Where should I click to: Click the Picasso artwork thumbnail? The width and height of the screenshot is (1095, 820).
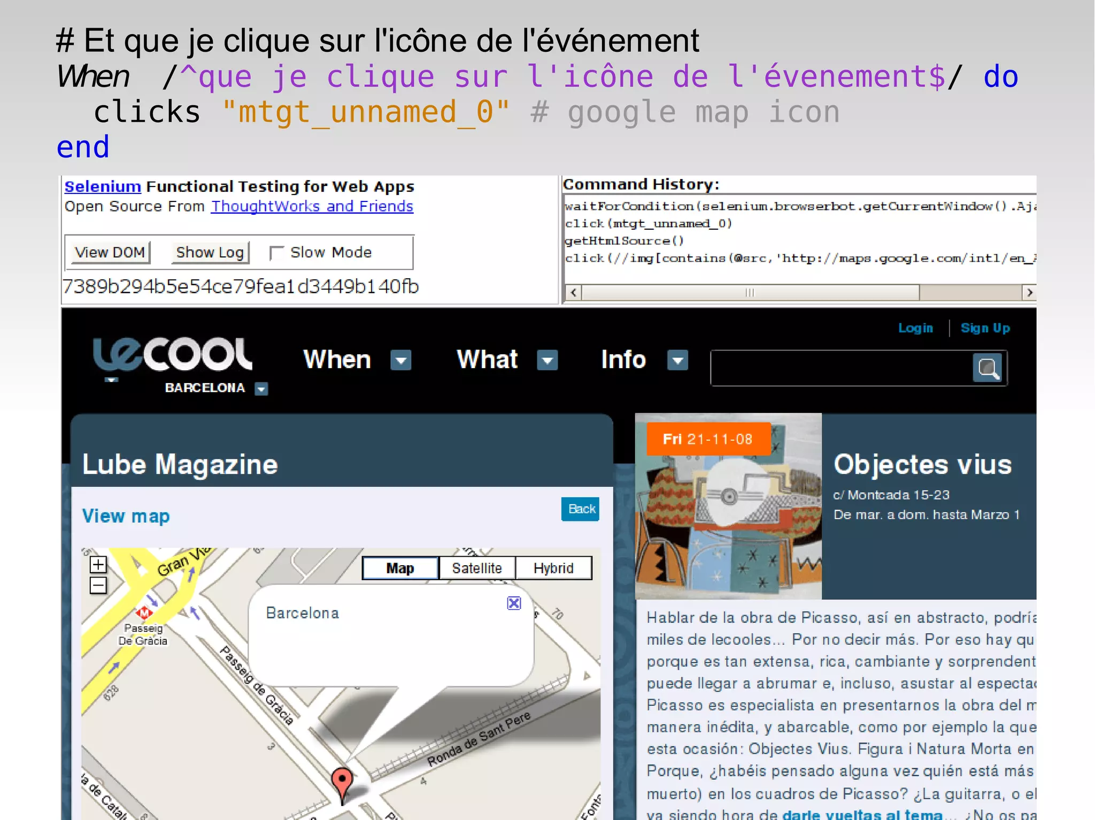pos(728,506)
